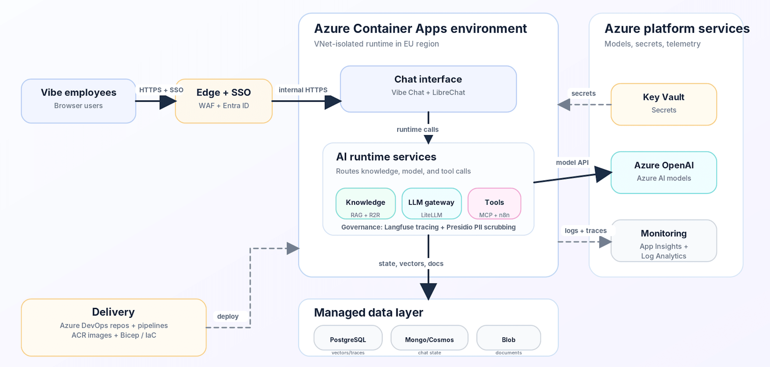Click 'Azure DevOps repos + pipelines' text
This screenshot has height=367, width=770.
pos(114,326)
